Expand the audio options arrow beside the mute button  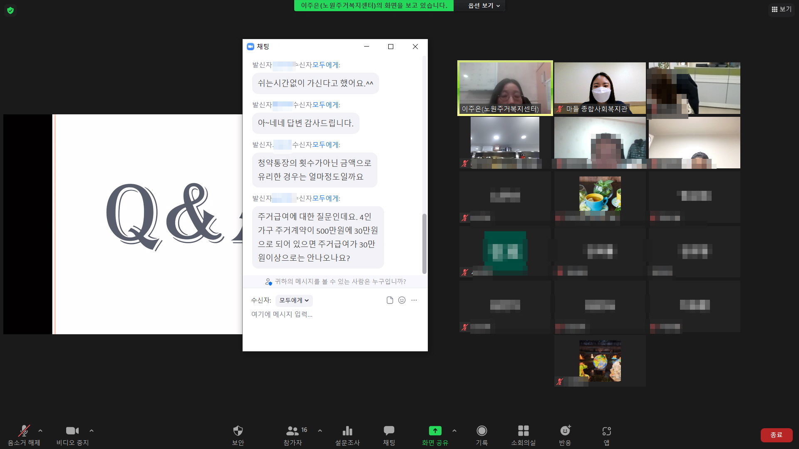[x=40, y=431]
